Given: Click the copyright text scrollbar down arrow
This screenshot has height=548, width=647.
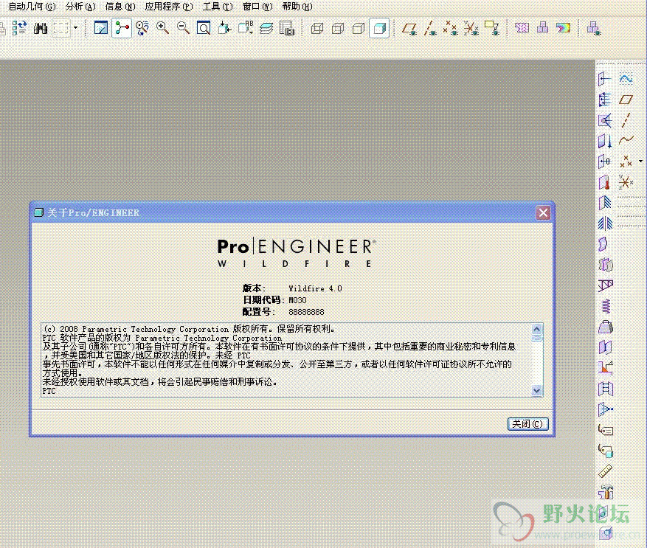Looking at the screenshot, I should pos(536,390).
